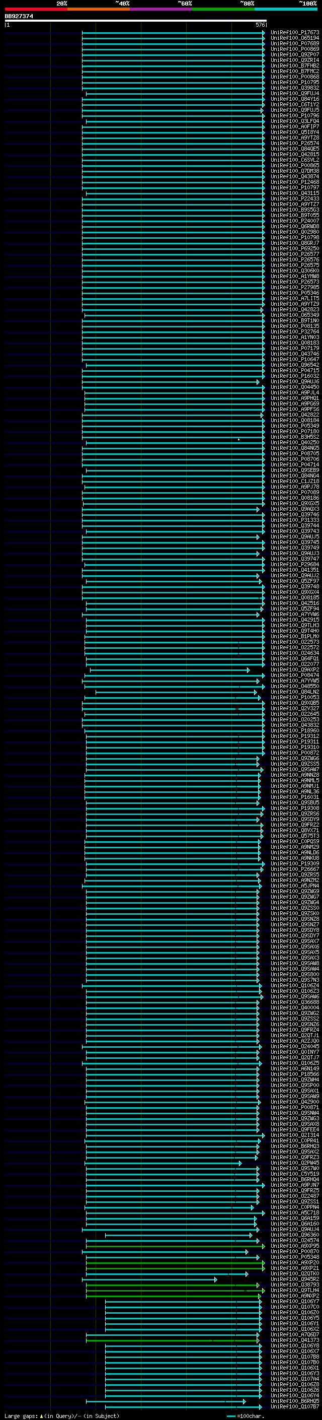Select hit label UniRef100_Q2V327
The height and width of the screenshot is (1420, 322).
point(295,708)
